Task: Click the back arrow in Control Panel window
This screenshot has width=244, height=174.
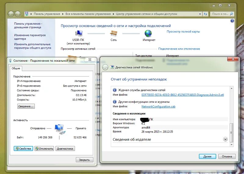Action: pyautogui.click(x=11, y=14)
